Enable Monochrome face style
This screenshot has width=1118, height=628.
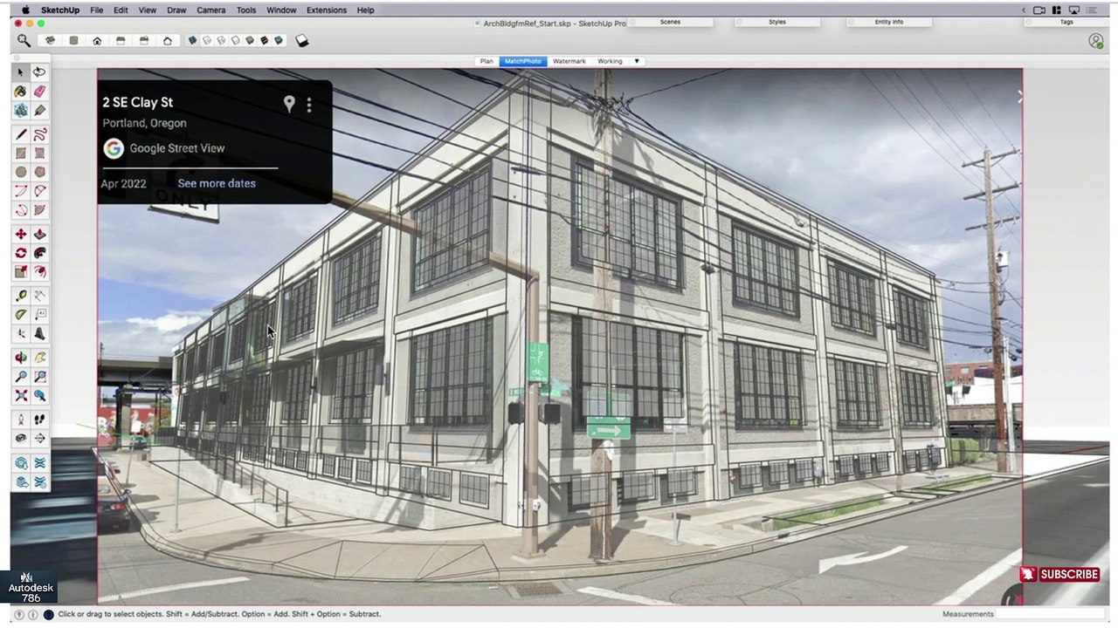tap(278, 40)
